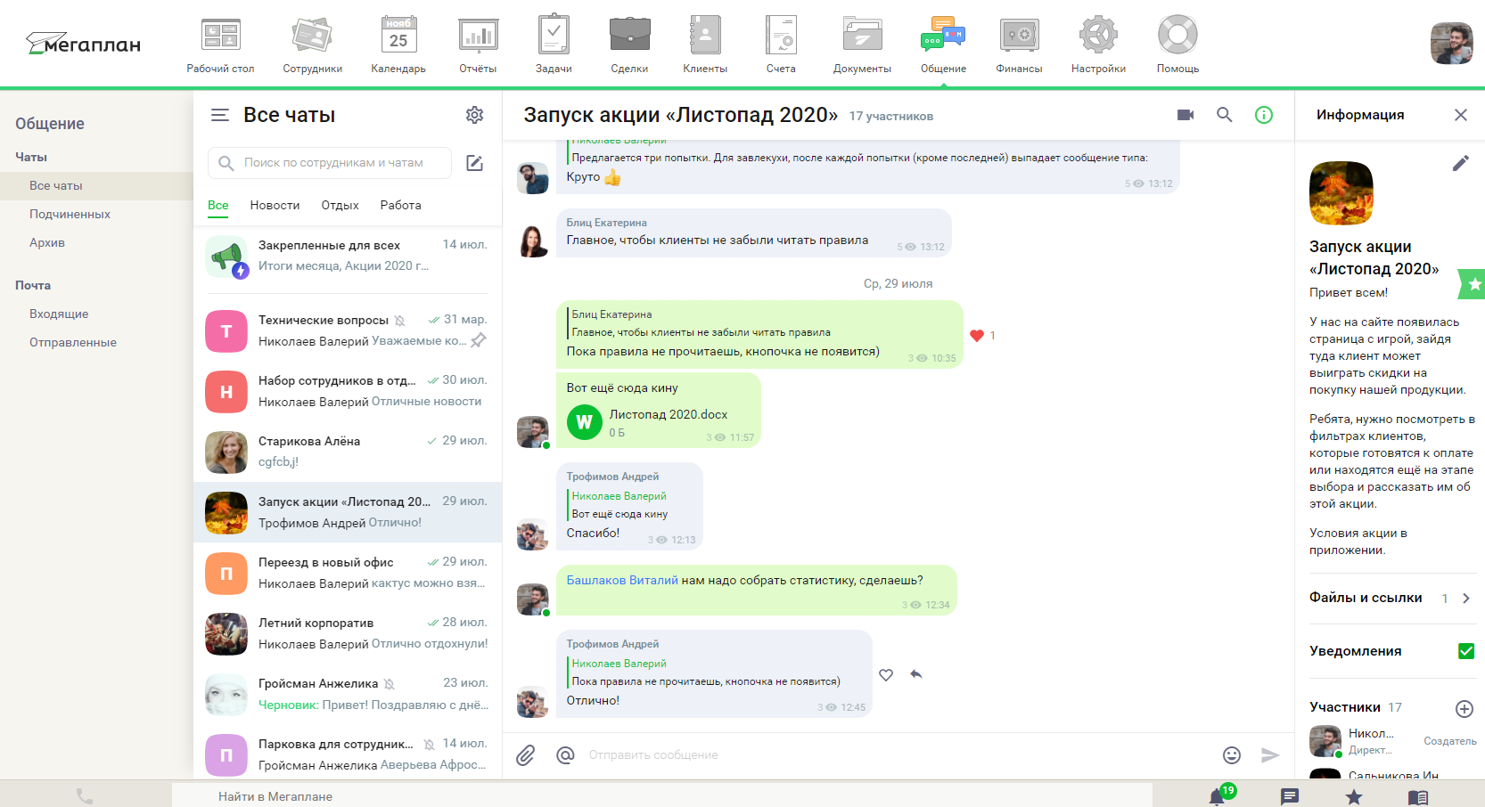This screenshot has width=1485, height=807.
Task: Open emoji picker in message box
Action: 1232,755
